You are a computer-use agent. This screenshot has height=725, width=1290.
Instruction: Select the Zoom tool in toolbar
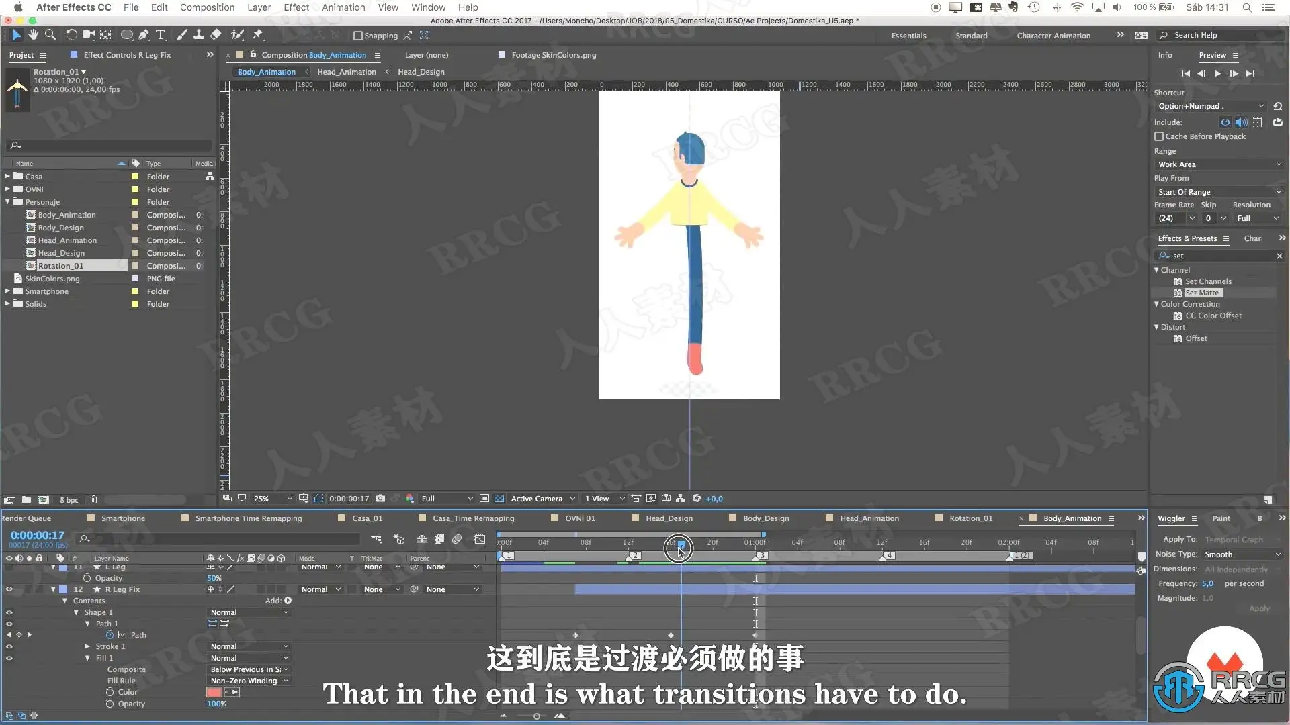pyautogui.click(x=50, y=35)
